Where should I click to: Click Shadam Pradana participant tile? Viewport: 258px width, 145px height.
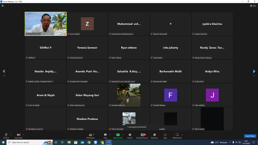[87, 119]
